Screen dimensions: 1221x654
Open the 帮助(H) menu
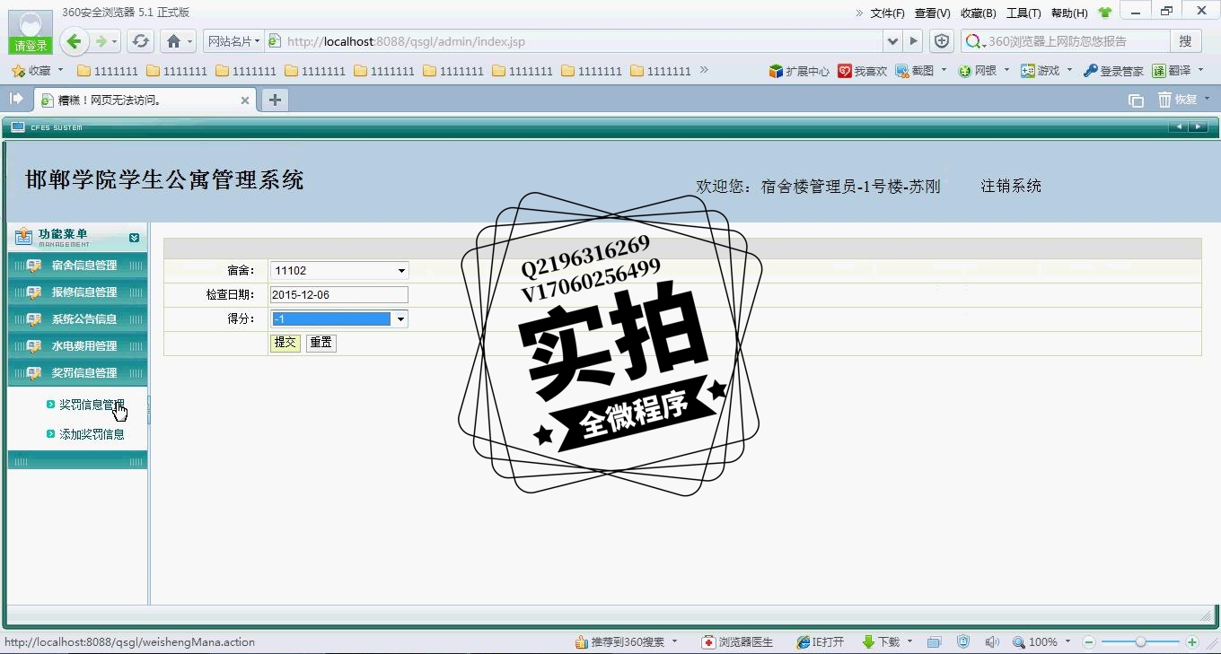coord(1069,13)
